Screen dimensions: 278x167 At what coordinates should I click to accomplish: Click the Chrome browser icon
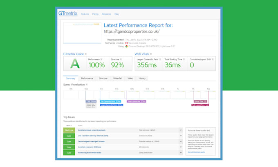pyautogui.click(x=127, y=47)
